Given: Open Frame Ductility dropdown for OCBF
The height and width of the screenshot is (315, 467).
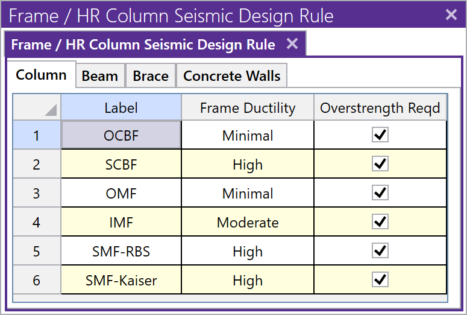Looking at the screenshot, I should point(248,136).
